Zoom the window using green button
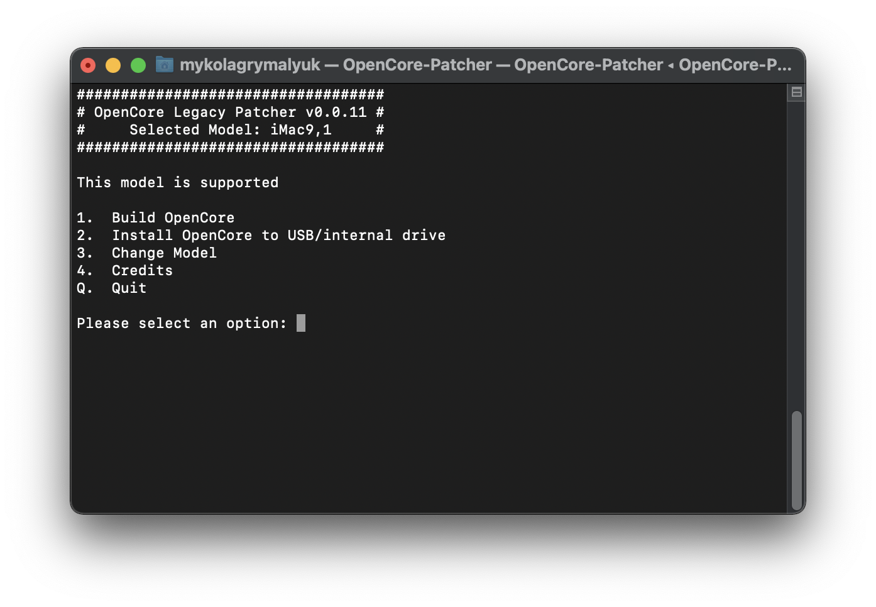The height and width of the screenshot is (607, 876). click(x=138, y=65)
